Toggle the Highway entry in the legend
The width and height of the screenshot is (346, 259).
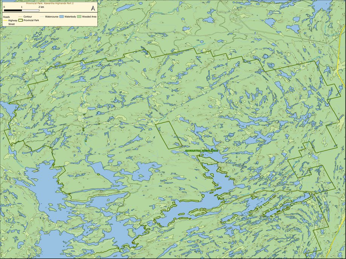tap(12, 20)
